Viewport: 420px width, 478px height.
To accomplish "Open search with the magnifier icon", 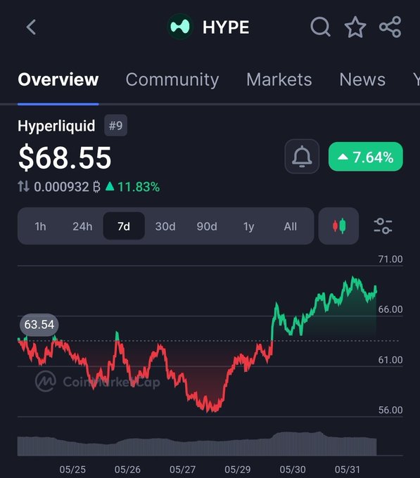I will (x=320, y=27).
